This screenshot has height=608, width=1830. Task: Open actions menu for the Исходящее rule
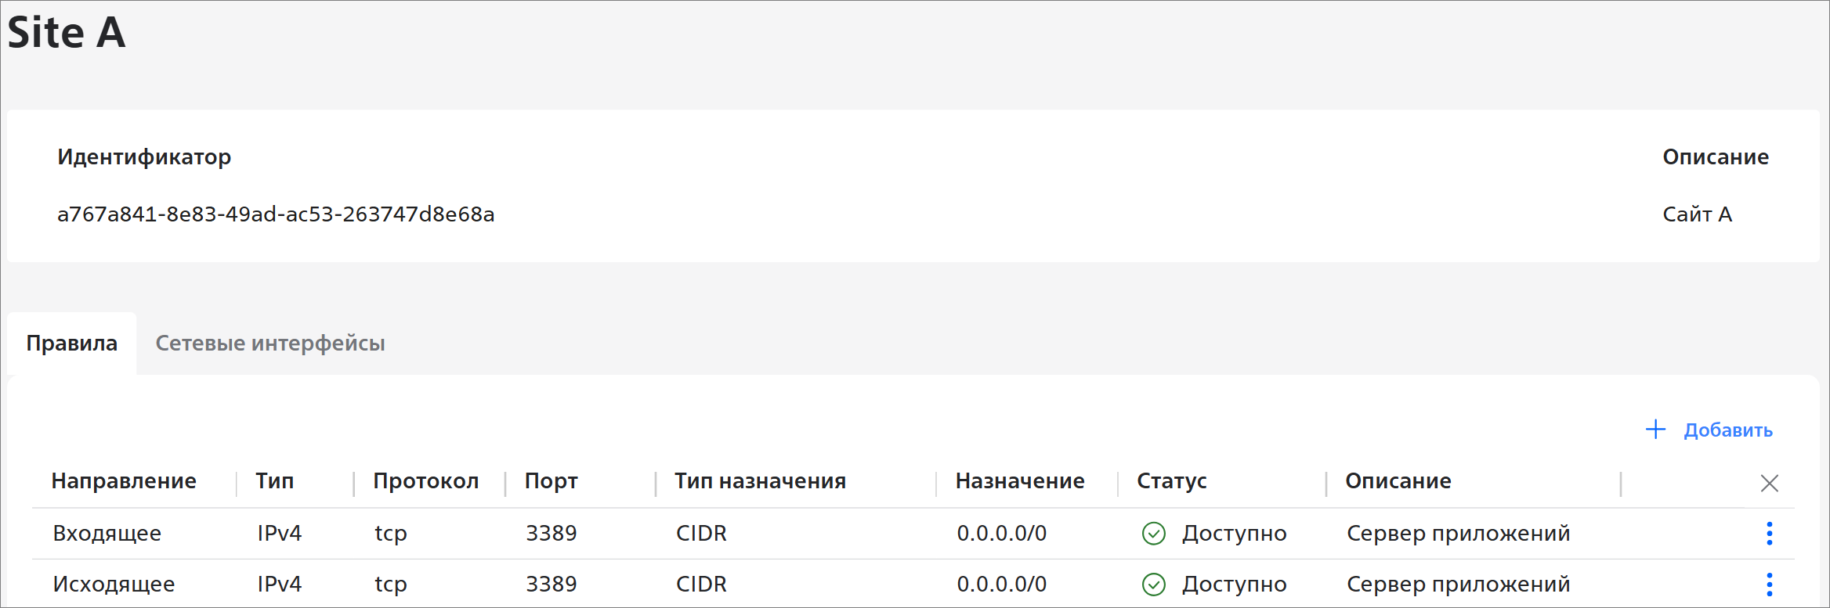coord(1769,584)
